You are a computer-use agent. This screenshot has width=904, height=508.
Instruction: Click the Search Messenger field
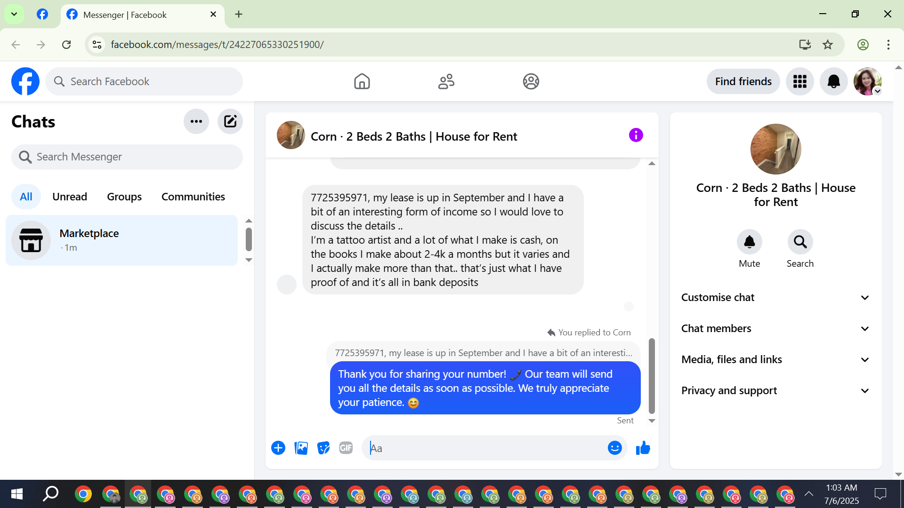(x=127, y=157)
